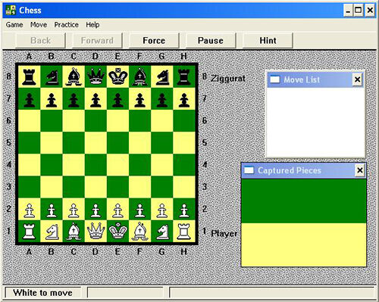
Task: Select the white queen on D1
Action: click(96, 231)
